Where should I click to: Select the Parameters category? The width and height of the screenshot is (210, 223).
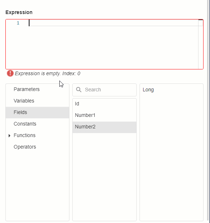[x=37, y=89]
